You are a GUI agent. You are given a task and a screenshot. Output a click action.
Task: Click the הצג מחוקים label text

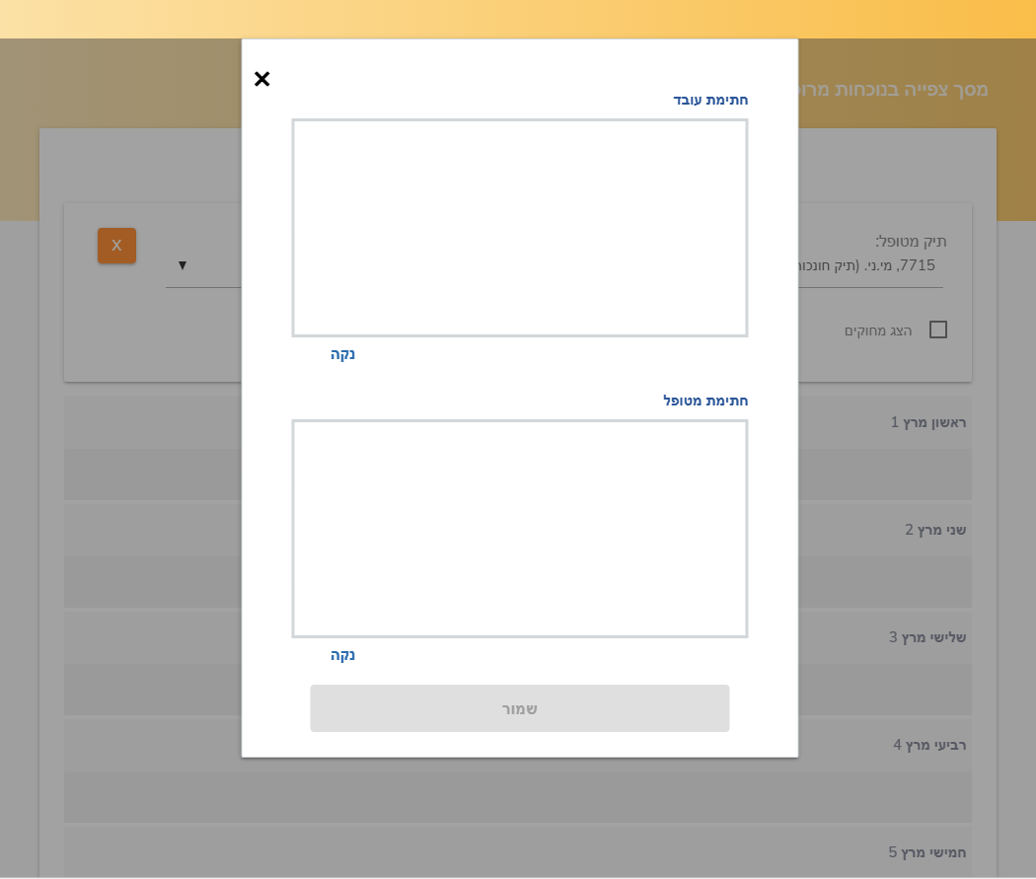pos(878,330)
